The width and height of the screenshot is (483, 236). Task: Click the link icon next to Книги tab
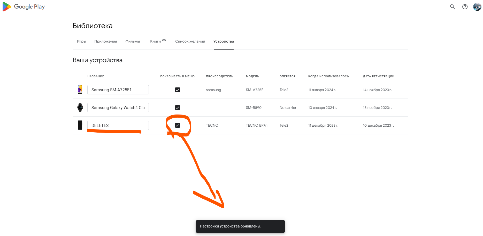[164, 40]
